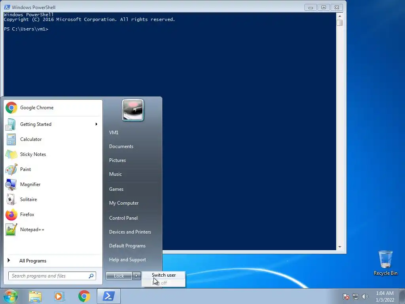Click the Lock button
405x304 pixels.
click(119, 276)
